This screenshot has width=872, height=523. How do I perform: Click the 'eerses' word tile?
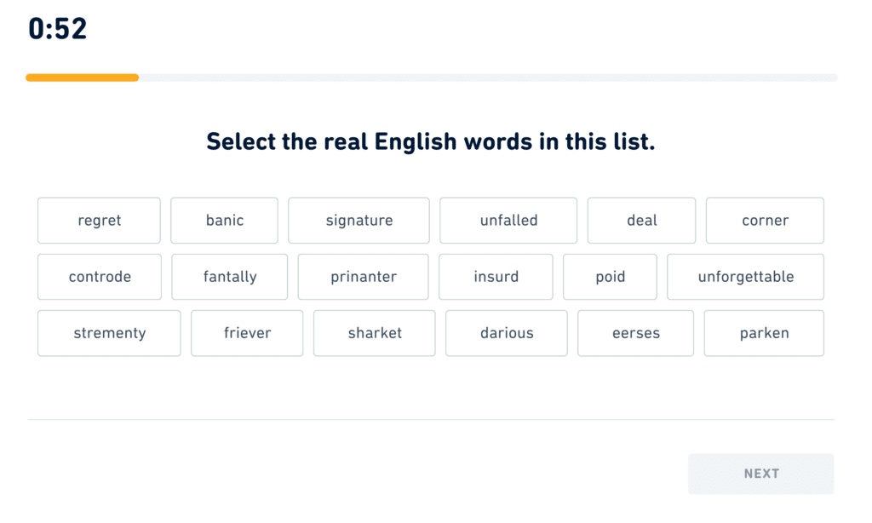[635, 333]
